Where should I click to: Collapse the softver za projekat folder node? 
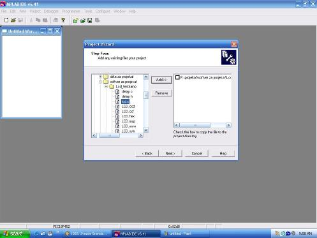point(100,82)
